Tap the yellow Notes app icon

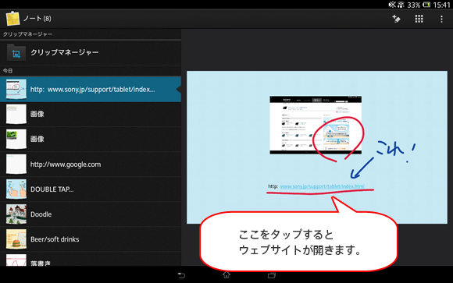click(12, 19)
